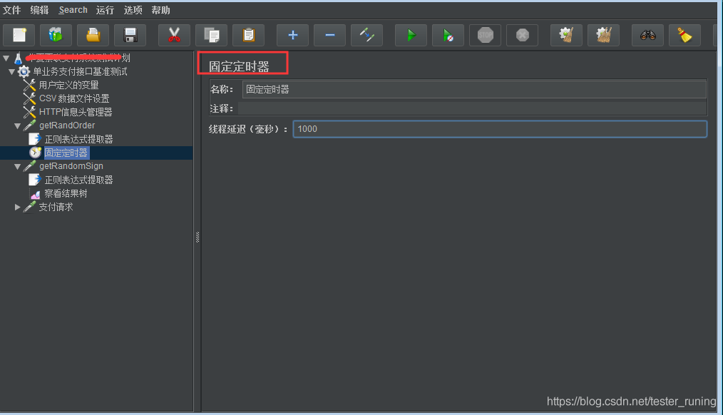Collapse the 单业务支付接口基准测试 thread group arrow
The height and width of the screenshot is (415, 723).
[x=12, y=72]
